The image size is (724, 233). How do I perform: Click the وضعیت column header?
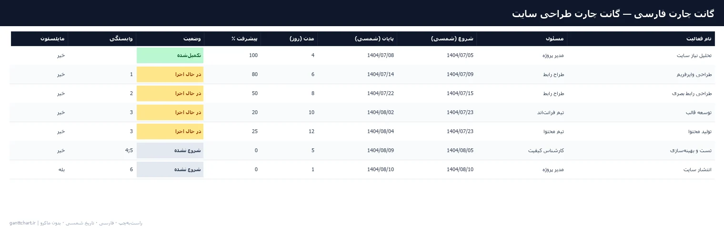click(170, 39)
